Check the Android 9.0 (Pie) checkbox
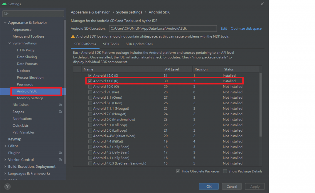The image size is (315, 193). 90,92
